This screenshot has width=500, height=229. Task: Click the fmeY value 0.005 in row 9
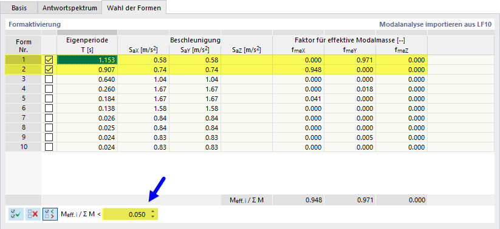click(350, 138)
